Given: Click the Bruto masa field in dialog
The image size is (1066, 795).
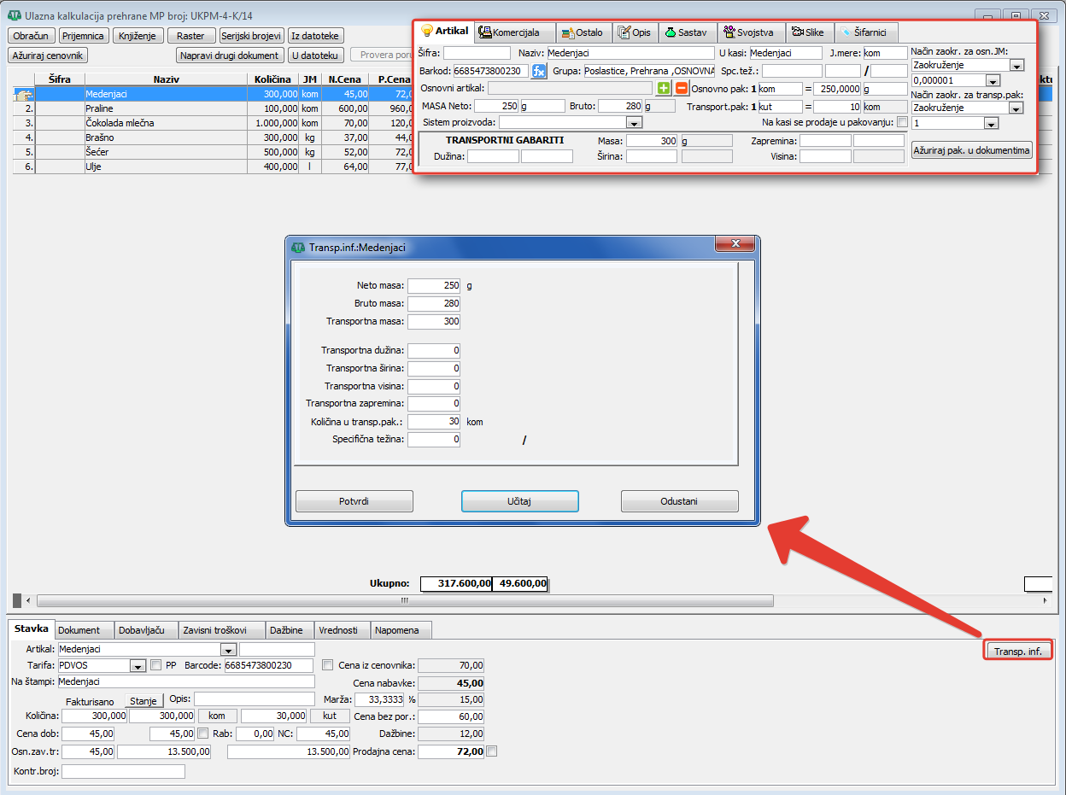Looking at the screenshot, I should [x=434, y=304].
